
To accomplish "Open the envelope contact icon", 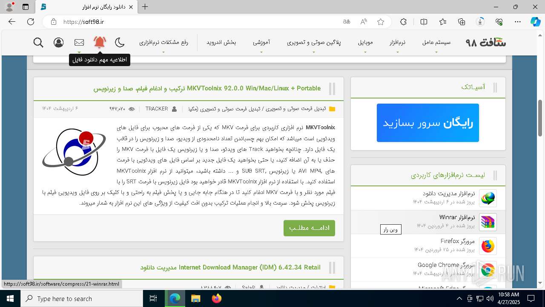I will (x=79, y=42).
